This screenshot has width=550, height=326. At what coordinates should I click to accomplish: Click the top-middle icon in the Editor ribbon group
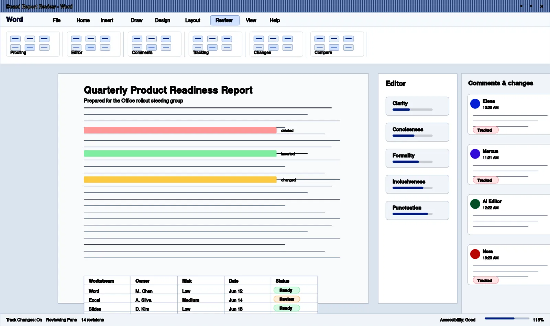[91, 39]
